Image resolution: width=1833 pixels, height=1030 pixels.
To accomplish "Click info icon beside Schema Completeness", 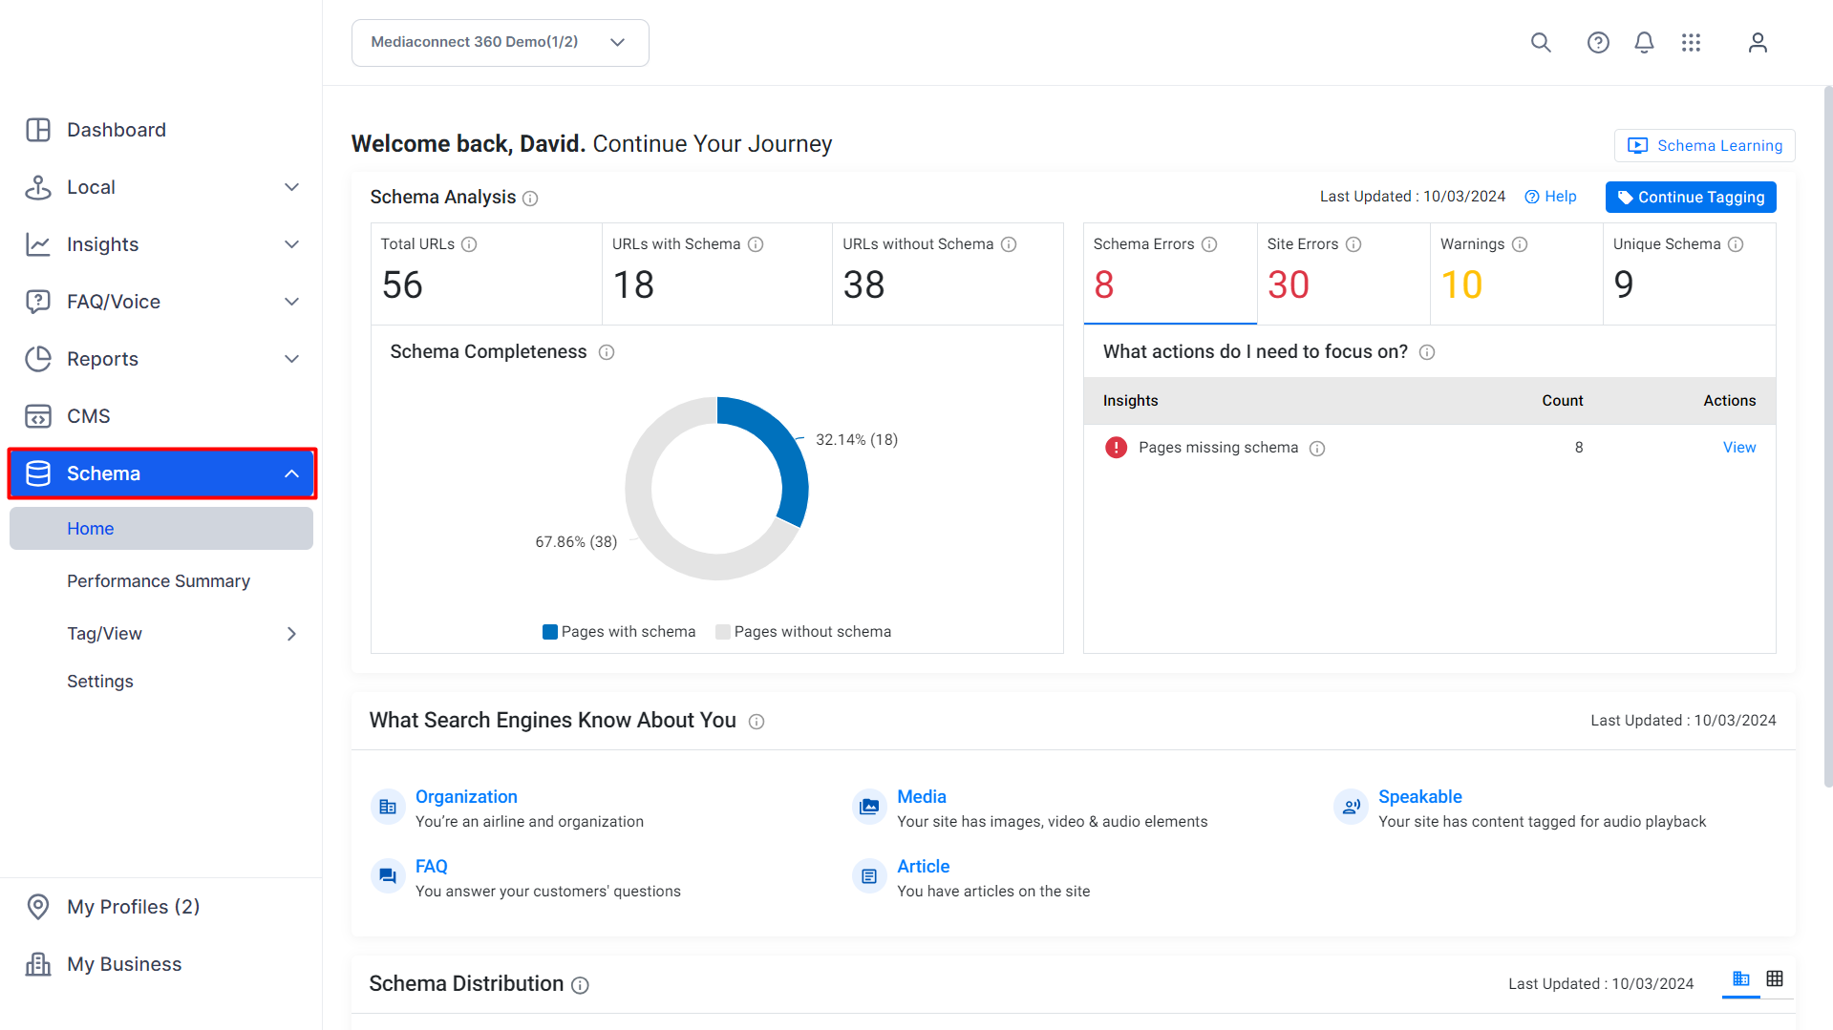I will [607, 352].
